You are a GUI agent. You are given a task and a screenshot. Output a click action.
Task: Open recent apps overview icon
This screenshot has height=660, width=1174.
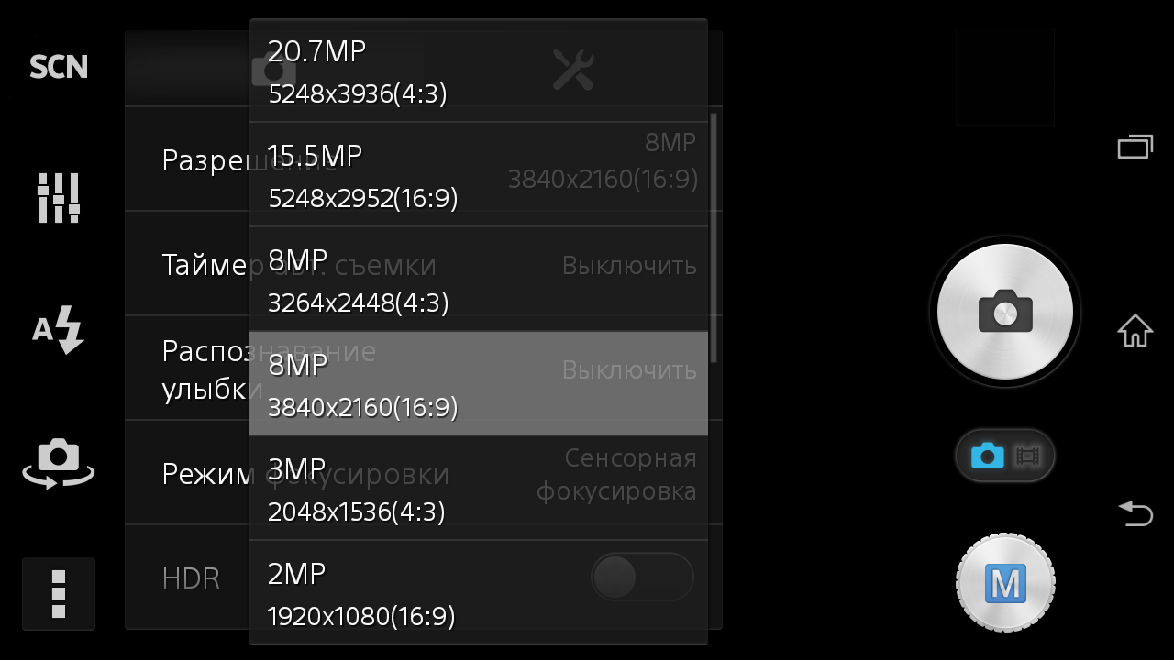coord(1135,147)
